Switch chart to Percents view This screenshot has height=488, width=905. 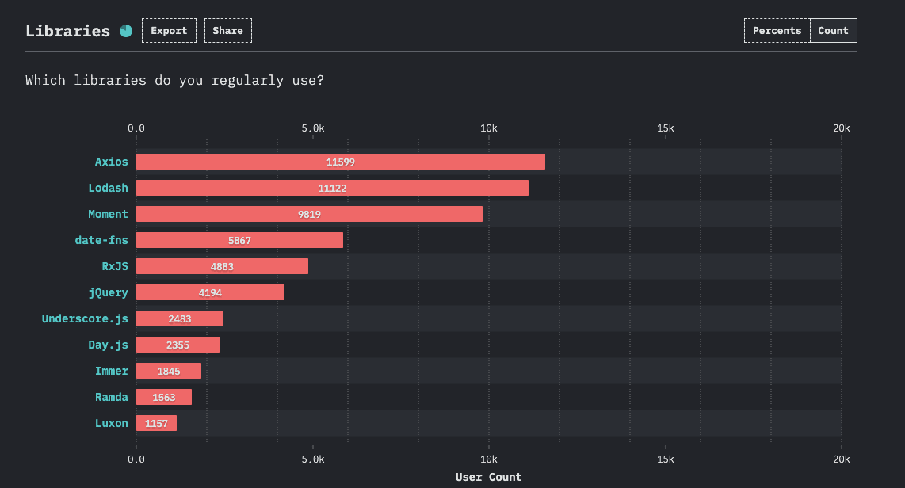(777, 31)
